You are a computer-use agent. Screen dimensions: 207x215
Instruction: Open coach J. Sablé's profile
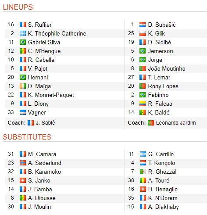coord(45,123)
